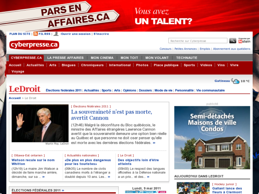This screenshot has width=259, height=194.
Task: Open Des objectifs loin d'être atteints
Action: click(138, 162)
